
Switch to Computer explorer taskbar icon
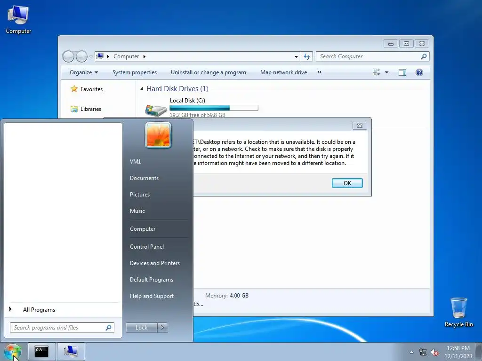pyautogui.click(x=71, y=352)
